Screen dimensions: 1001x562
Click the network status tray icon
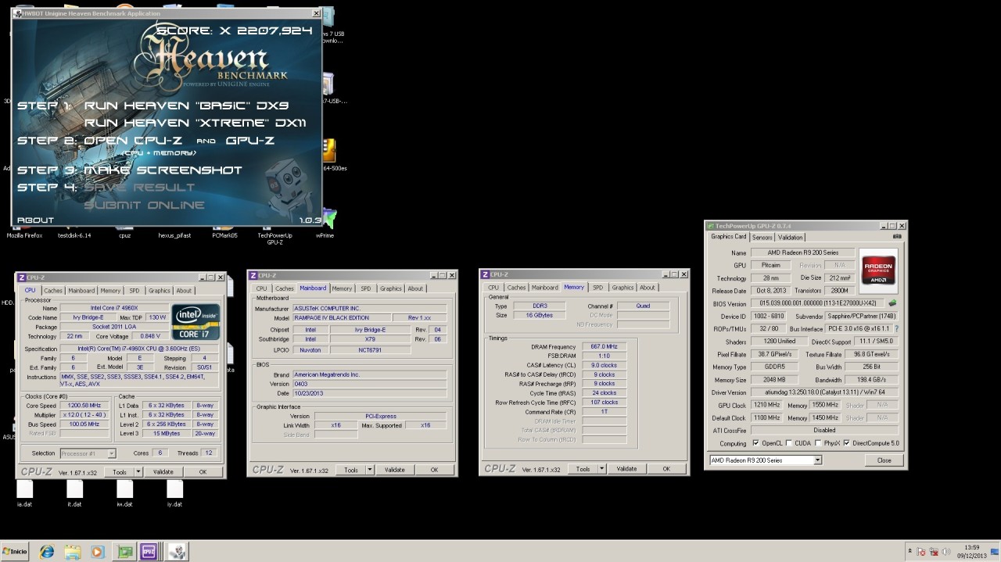coord(935,551)
